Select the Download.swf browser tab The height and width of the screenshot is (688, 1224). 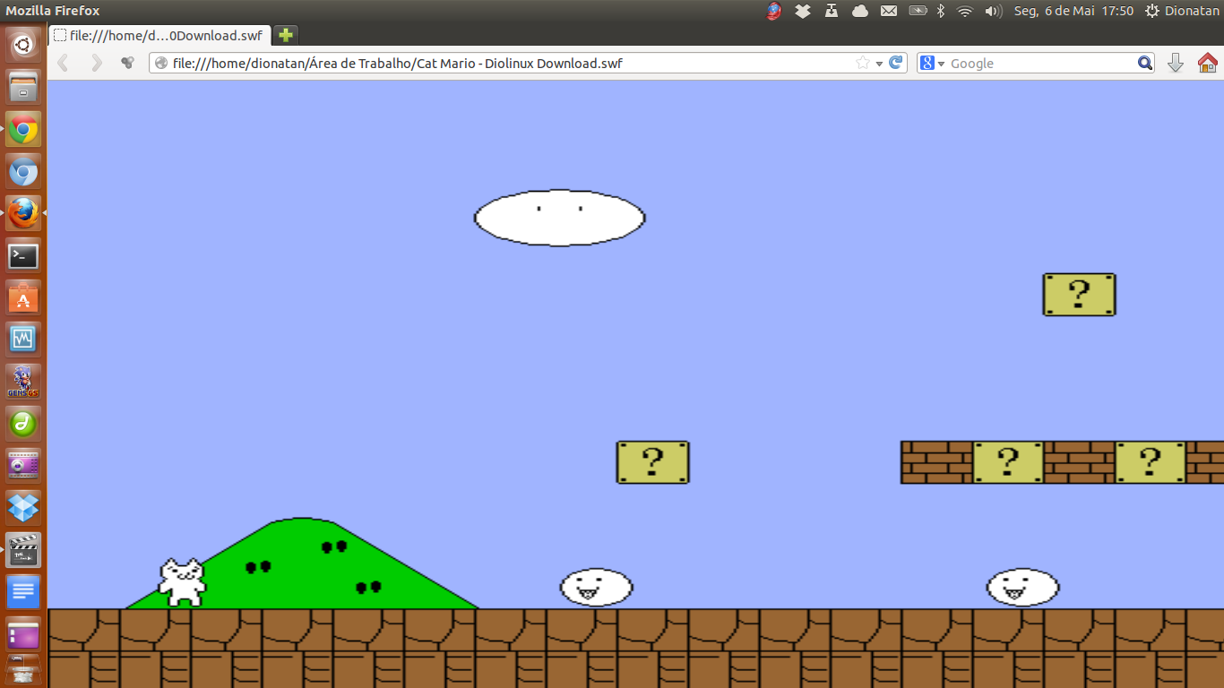159,36
